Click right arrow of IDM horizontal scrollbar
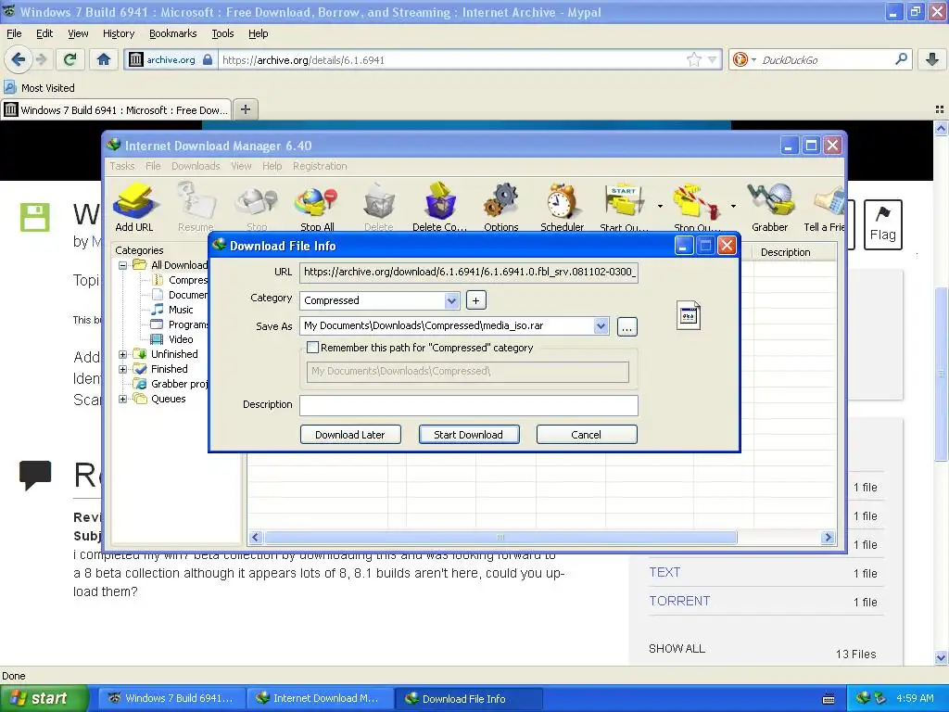 (x=828, y=537)
